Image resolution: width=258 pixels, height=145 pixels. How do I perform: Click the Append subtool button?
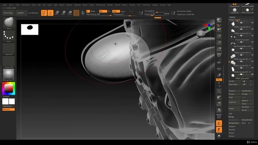click(247, 101)
